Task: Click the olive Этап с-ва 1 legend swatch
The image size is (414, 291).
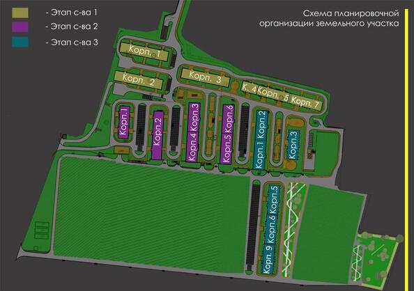Action: pos(20,13)
